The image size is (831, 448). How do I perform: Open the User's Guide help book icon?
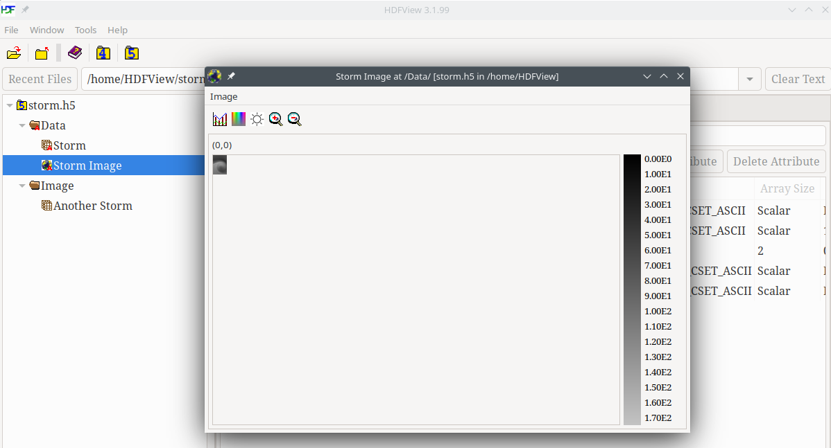click(x=74, y=53)
